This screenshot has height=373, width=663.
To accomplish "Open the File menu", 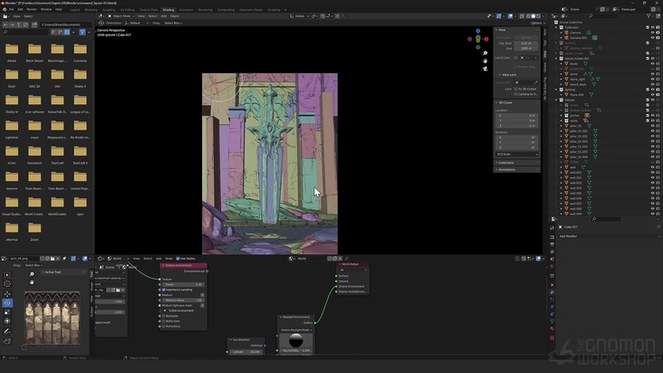I will (x=12, y=9).
